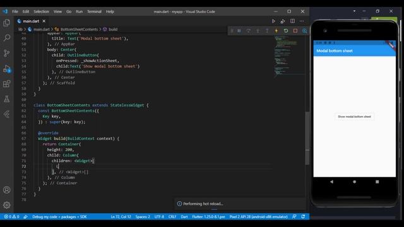Screen dimensions: 404x227
Task: Open the Flutter sidebar icon view
Action: click(7, 114)
